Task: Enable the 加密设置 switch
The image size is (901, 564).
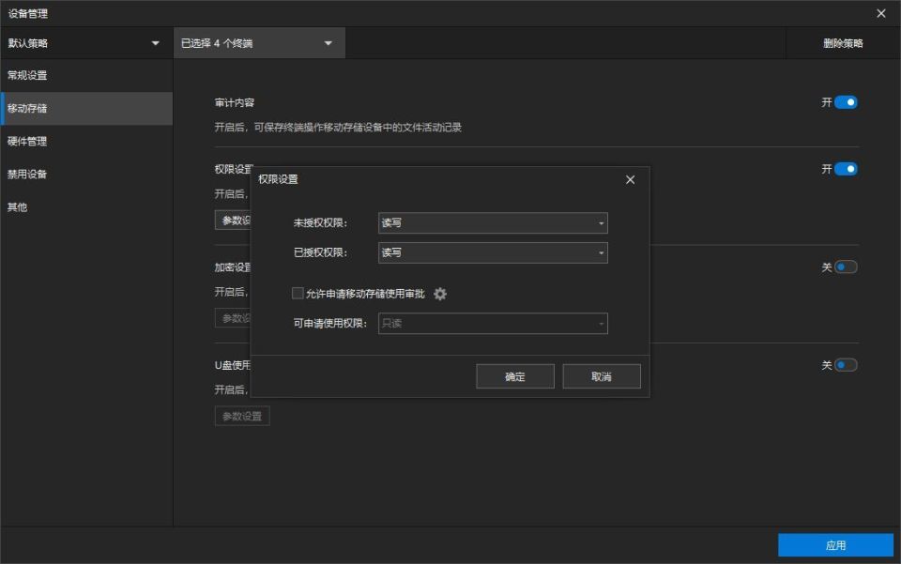Action: coord(846,267)
